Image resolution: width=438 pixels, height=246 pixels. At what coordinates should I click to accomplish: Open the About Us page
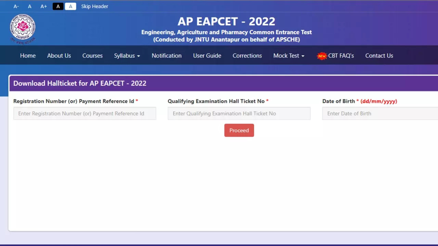point(59,56)
